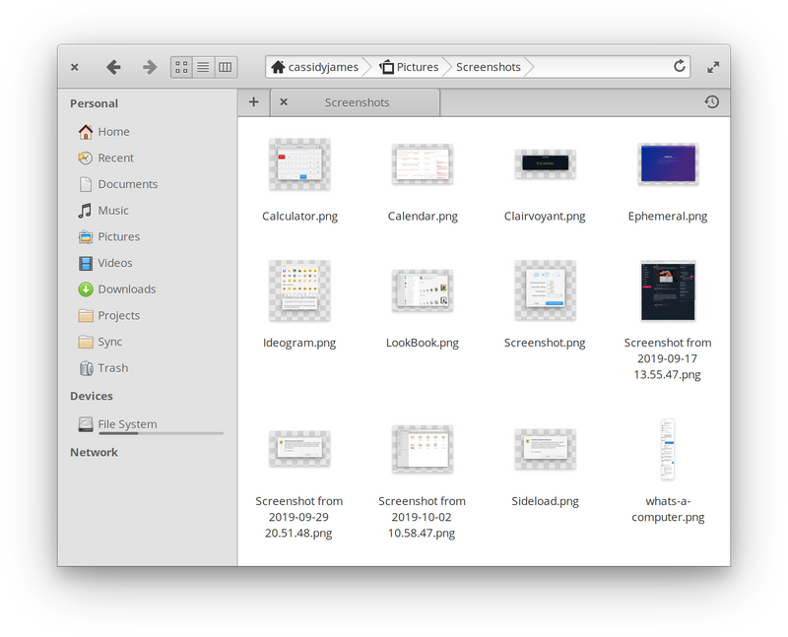Image resolution: width=788 pixels, height=637 pixels.
Task: Click the Videos film icon
Action: [x=86, y=263]
